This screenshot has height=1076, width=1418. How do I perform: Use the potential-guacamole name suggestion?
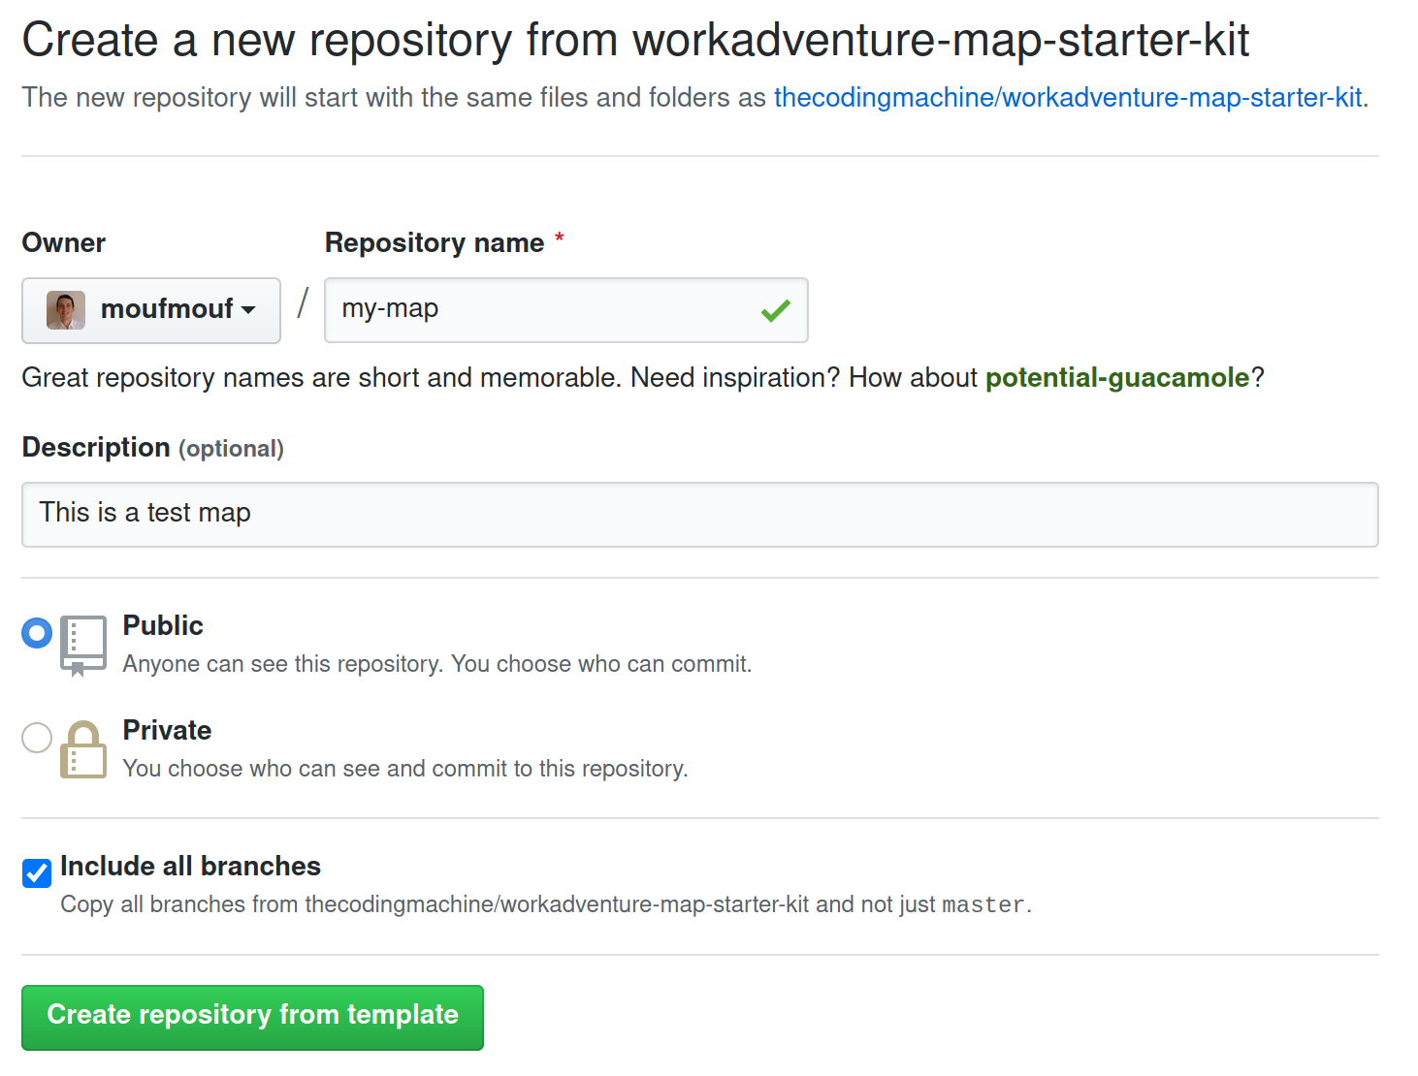point(1117,378)
